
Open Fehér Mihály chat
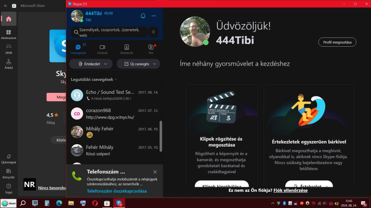point(115,150)
